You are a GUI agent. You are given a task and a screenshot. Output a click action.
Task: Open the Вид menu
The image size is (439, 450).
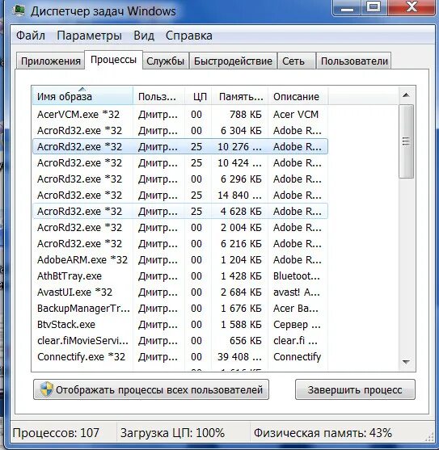point(144,36)
